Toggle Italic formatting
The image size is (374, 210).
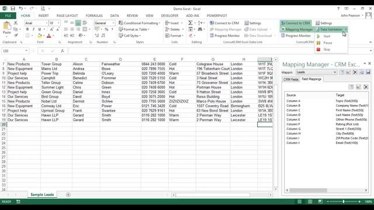coord(33,29)
